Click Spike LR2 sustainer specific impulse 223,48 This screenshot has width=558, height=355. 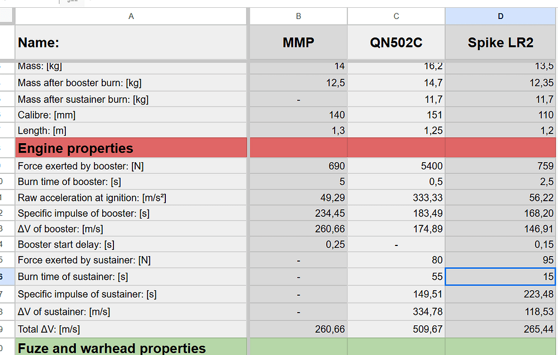(500, 294)
